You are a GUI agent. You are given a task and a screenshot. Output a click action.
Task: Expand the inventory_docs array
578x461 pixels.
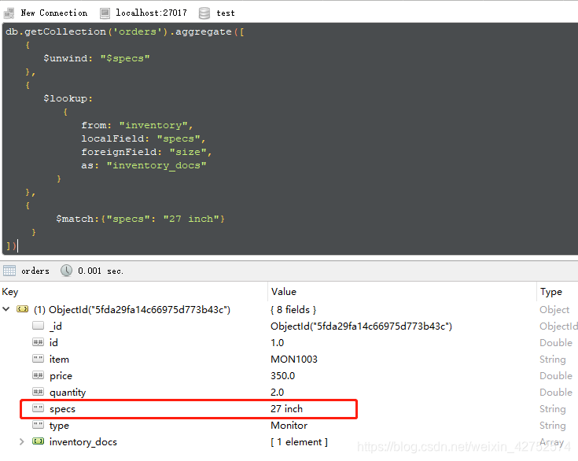pos(22,441)
